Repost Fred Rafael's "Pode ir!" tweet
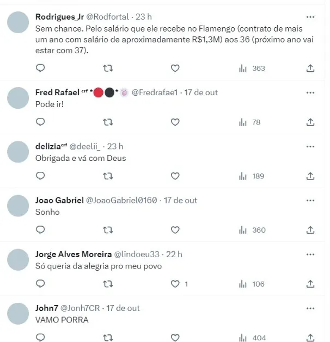The height and width of the screenshot is (342, 330). 108,122
